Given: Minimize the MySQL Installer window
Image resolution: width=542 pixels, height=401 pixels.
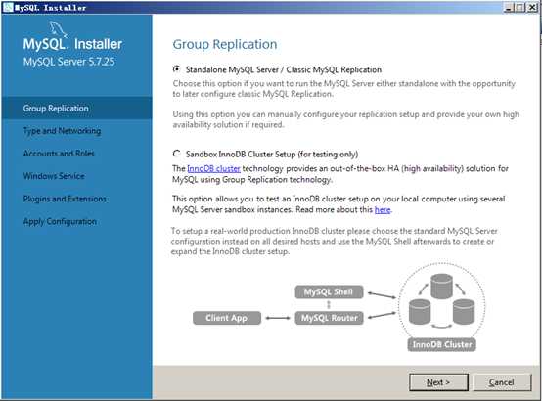Looking at the screenshot, I should pos(509,7).
